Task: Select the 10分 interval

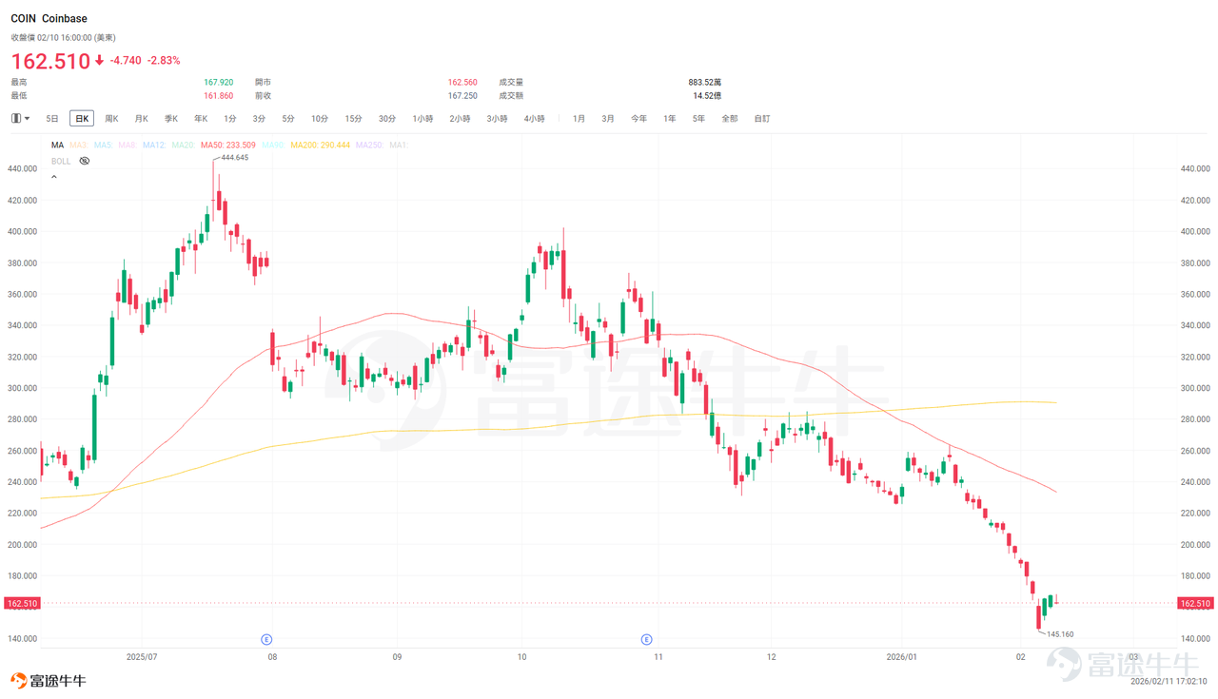Action: [x=320, y=119]
